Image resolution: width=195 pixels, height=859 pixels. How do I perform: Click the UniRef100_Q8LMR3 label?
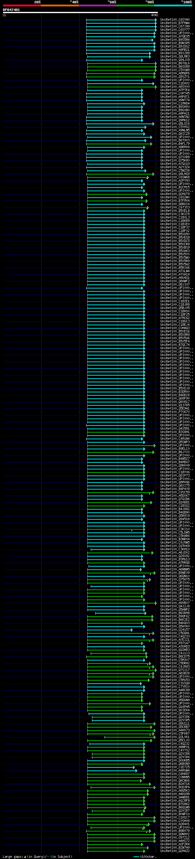[x=175, y=57]
